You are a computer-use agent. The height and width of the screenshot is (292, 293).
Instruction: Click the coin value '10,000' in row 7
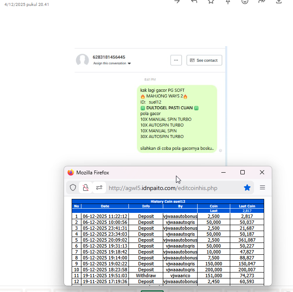pos(214,252)
